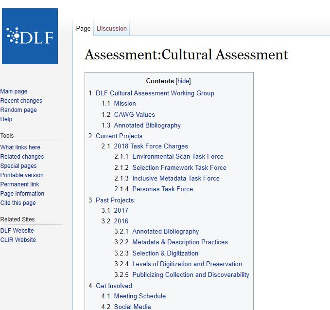Image resolution: width=330 pixels, height=310 pixels.
Task: Open 1.3 Annotated Bibliography entry
Action: coord(147,126)
